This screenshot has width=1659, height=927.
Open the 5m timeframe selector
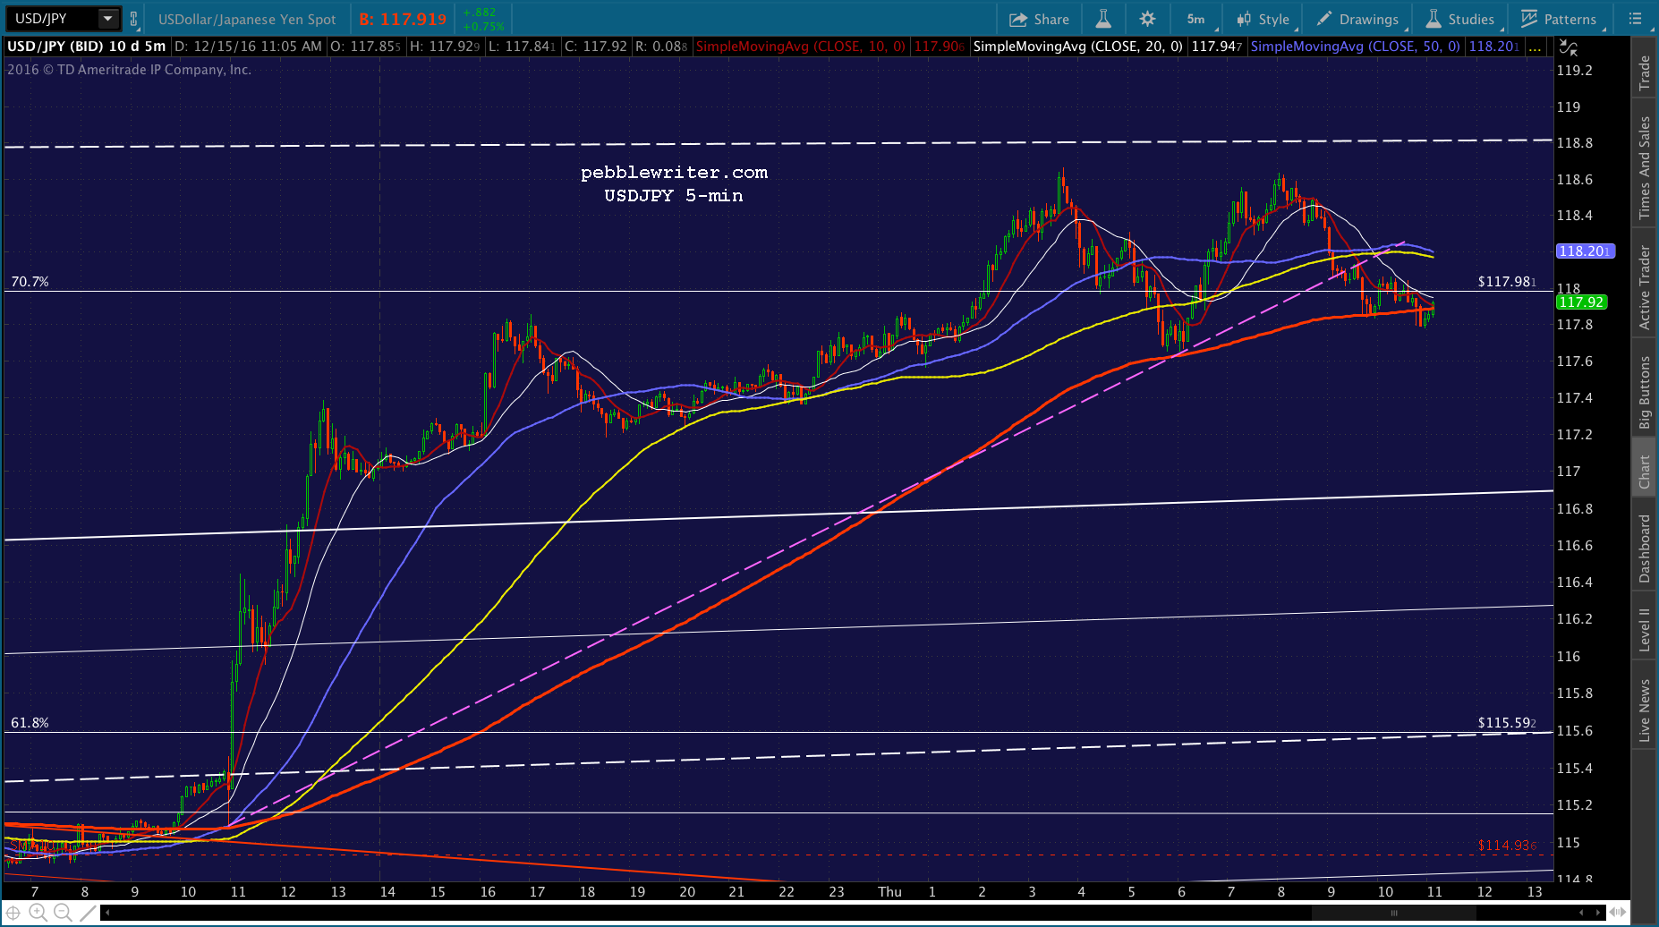point(1196,19)
